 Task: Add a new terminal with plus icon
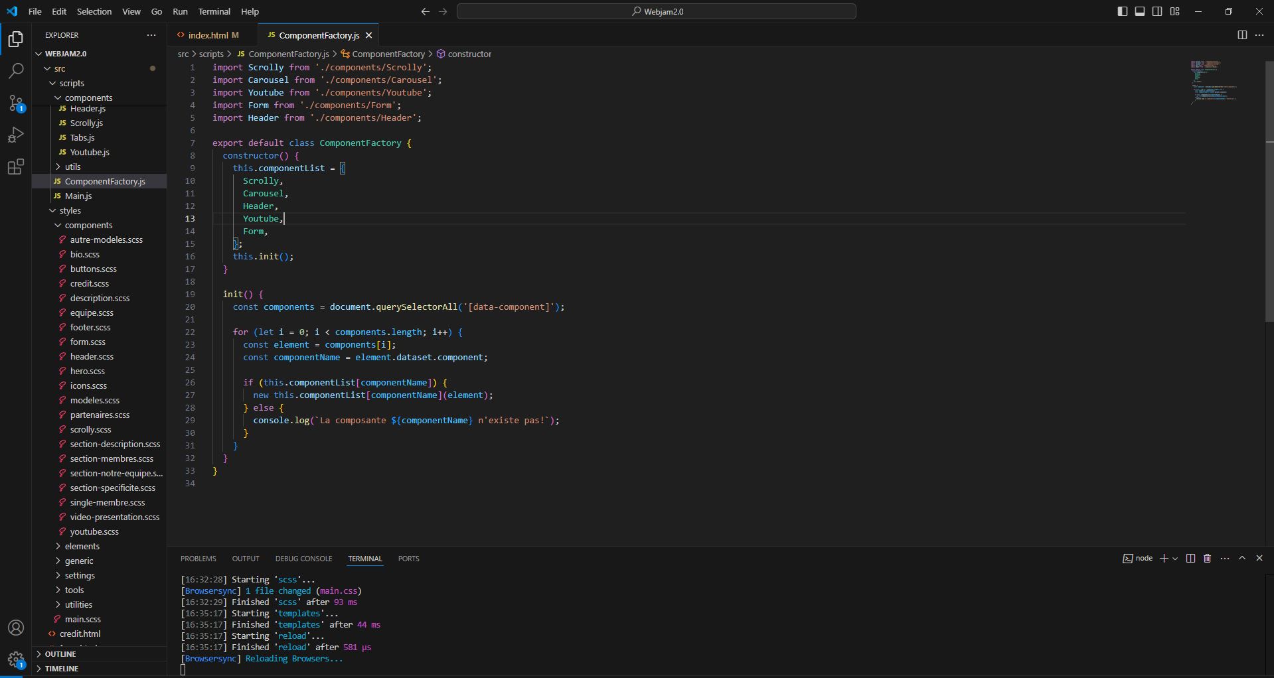point(1163,559)
